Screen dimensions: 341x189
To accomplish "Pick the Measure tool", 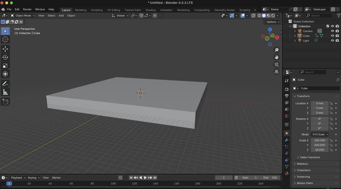I will coord(5,92).
